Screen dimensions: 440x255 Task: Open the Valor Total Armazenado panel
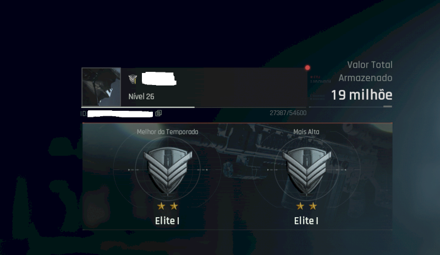coord(351,84)
